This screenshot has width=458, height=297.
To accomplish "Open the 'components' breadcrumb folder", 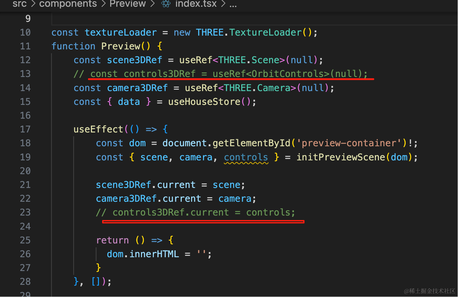I will (x=68, y=4).
